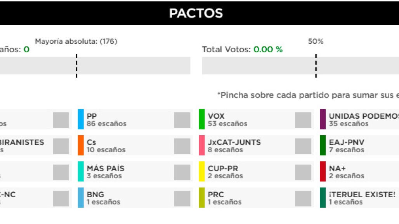Click the blue PP color swatch
This screenshot has height=224, width=399.
coord(81,119)
